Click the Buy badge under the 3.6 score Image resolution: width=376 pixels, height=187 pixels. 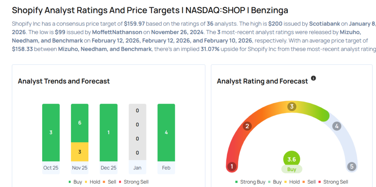click(x=292, y=169)
